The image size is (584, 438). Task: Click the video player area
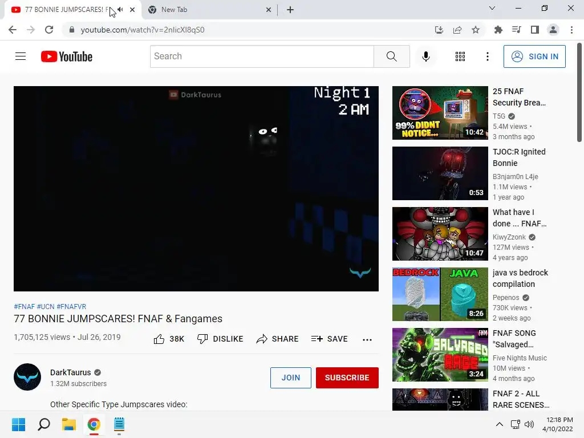pos(196,189)
